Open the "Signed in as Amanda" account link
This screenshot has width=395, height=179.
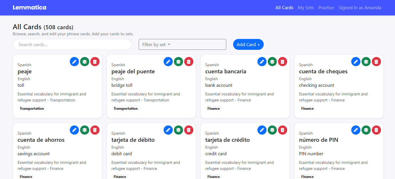[360, 8]
